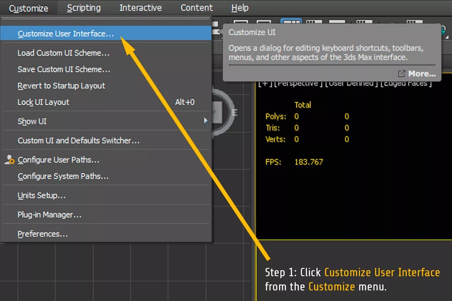The width and height of the screenshot is (452, 301).
Task: Click the Verts: statistic label
Action: coord(275,139)
